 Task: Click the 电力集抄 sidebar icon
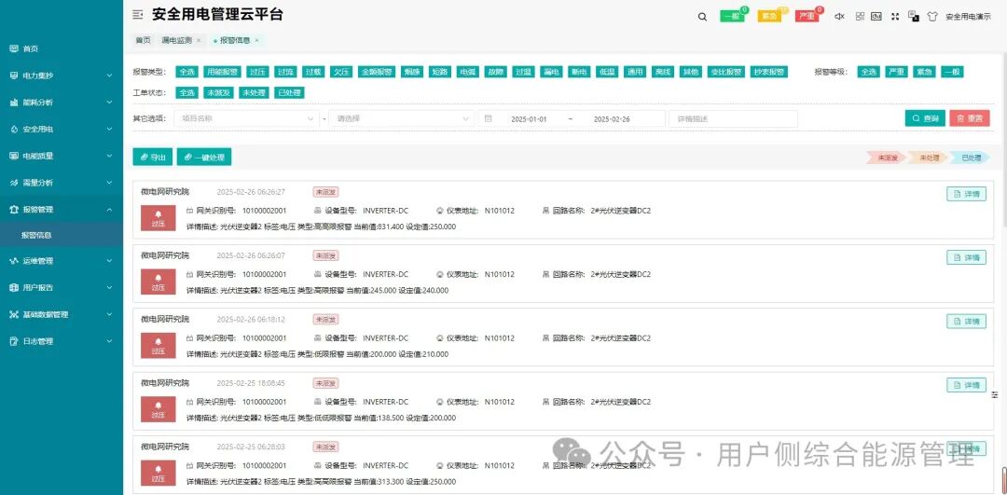tap(13, 76)
